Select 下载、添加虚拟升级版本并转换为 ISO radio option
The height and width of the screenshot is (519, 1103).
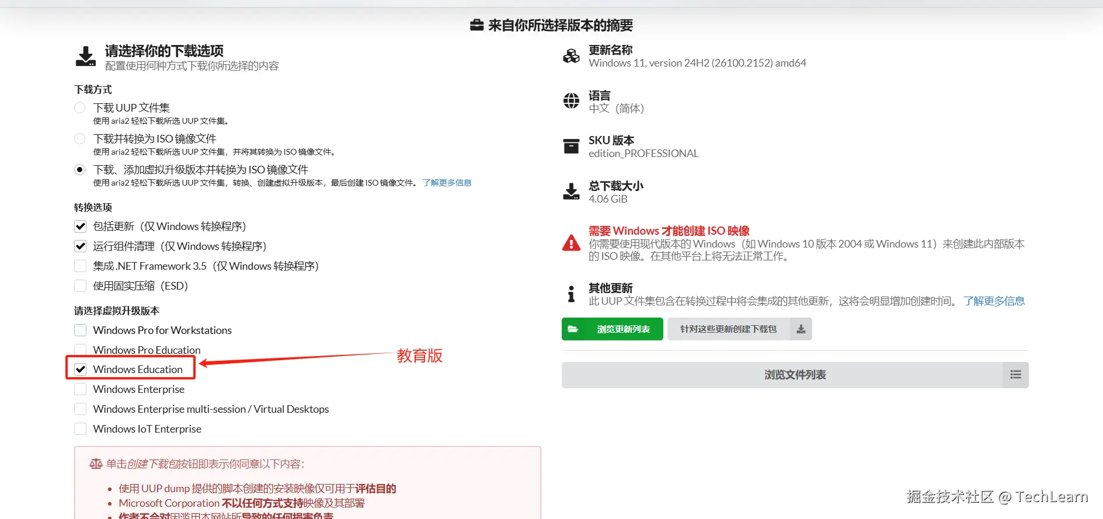[80, 170]
